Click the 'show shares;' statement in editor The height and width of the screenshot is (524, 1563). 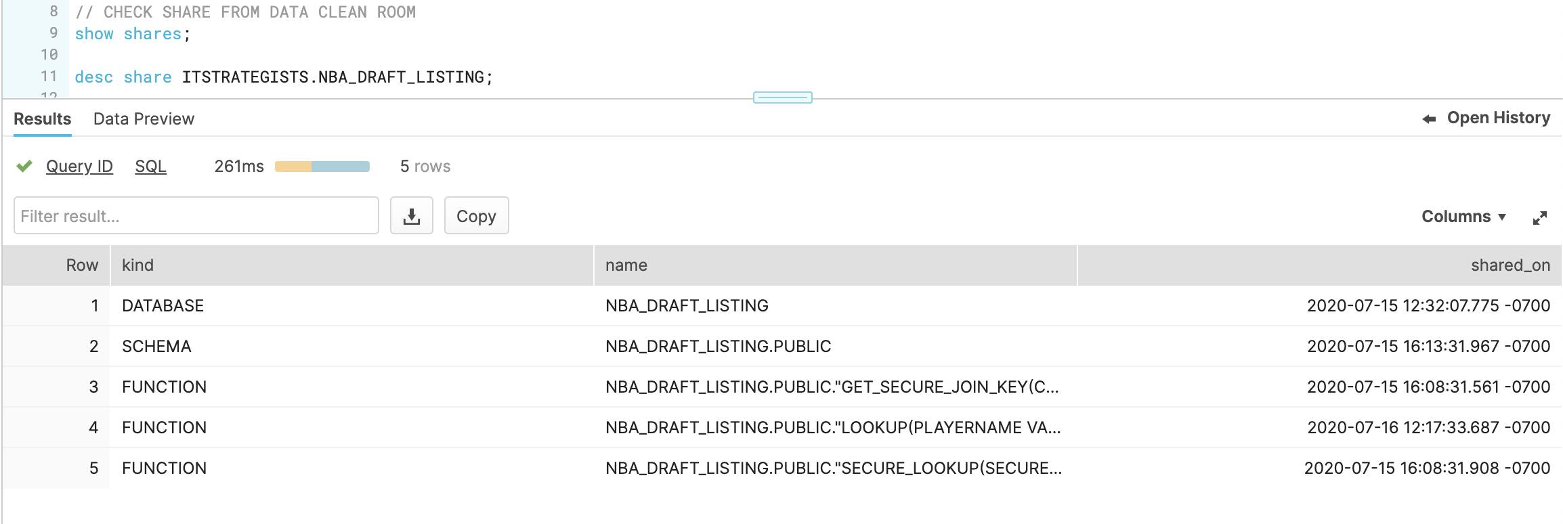(133, 34)
